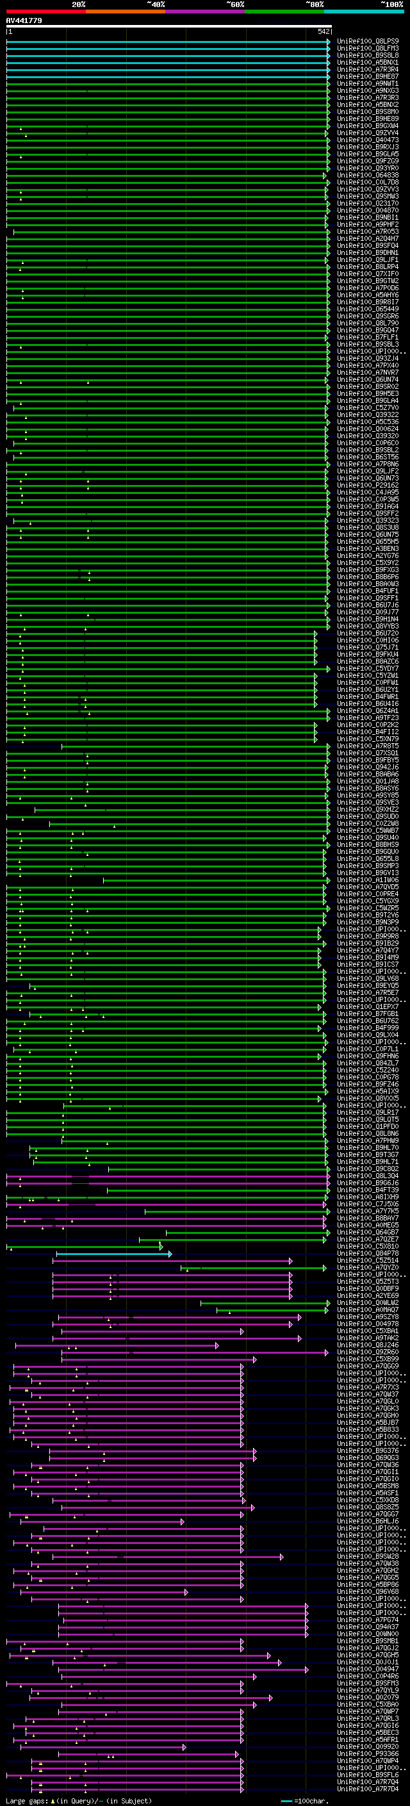
Task: Open hit UniRef100_A9NWT1
Action: pos(368,83)
